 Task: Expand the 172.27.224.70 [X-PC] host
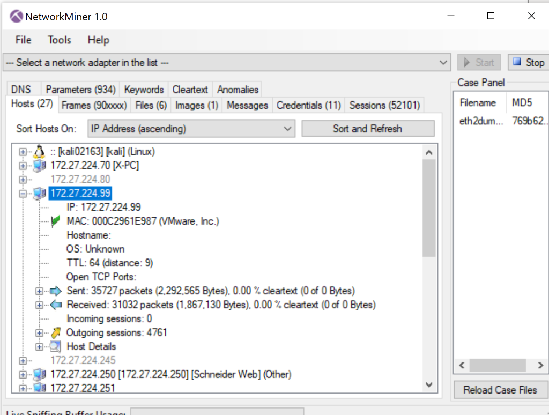[x=23, y=166]
